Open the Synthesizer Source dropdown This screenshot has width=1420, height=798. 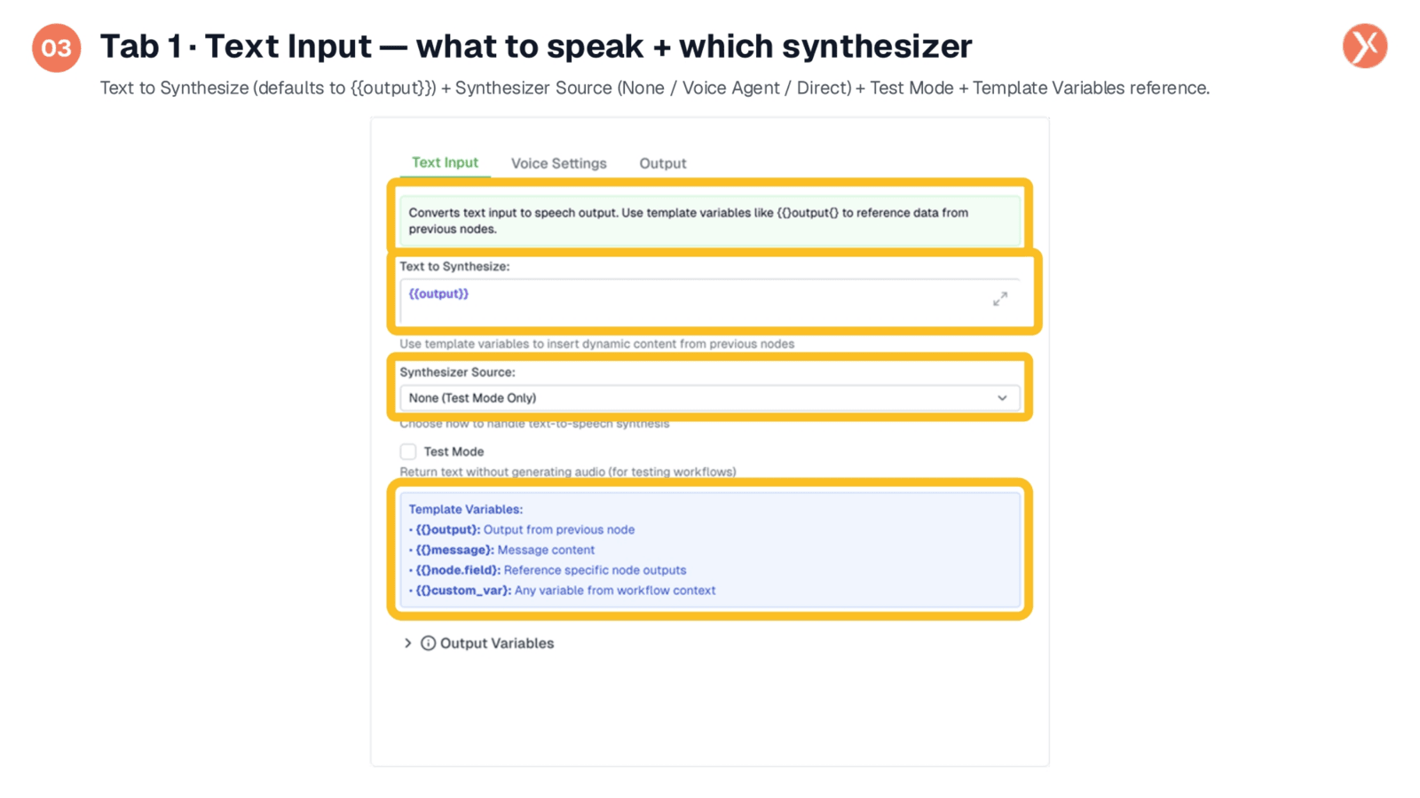[710, 398]
